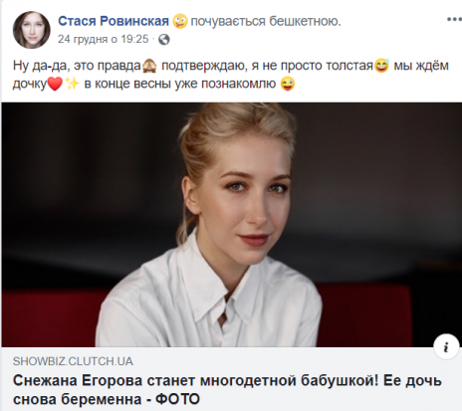Click the info icon on link preview
The height and width of the screenshot is (411, 462).
click(446, 346)
